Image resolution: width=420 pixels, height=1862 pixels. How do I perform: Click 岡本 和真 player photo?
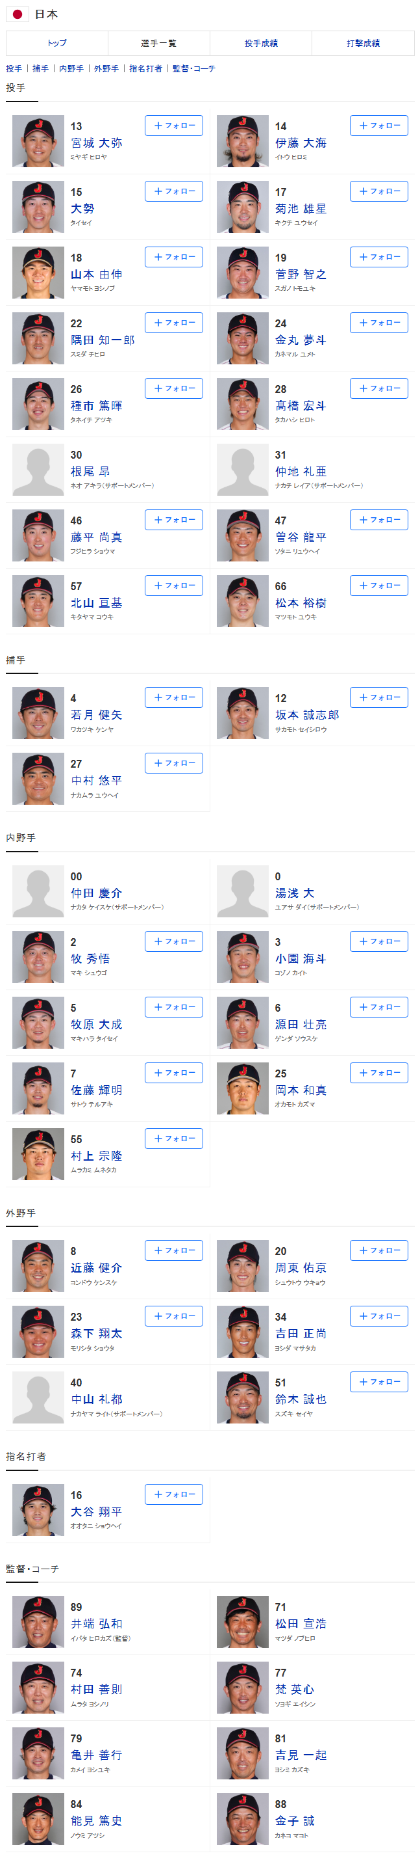(x=243, y=1088)
